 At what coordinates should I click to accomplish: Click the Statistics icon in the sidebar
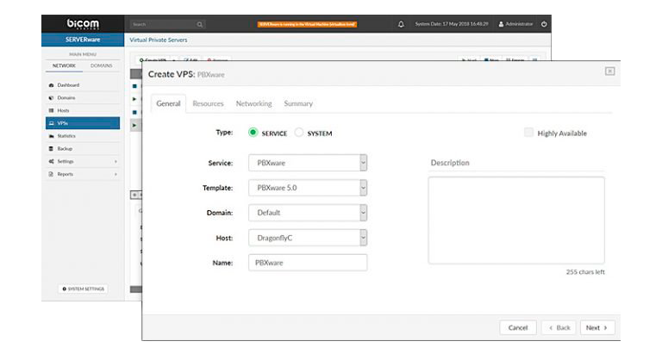pyautogui.click(x=51, y=136)
